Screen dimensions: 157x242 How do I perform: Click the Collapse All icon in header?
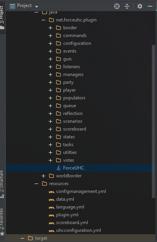click(127, 6)
